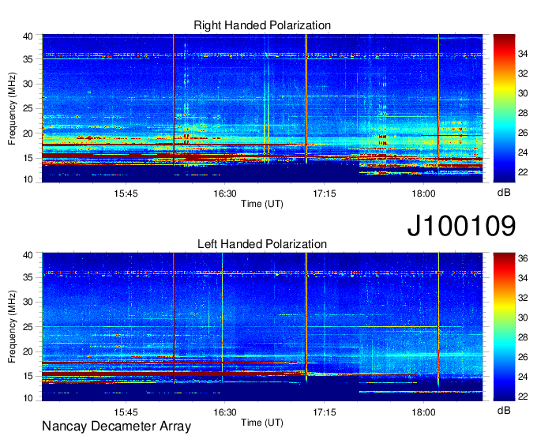The width and height of the screenshot is (537, 436).
Task: Click the 15 MHz tick label on bottom plot
Action: [28, 376]
